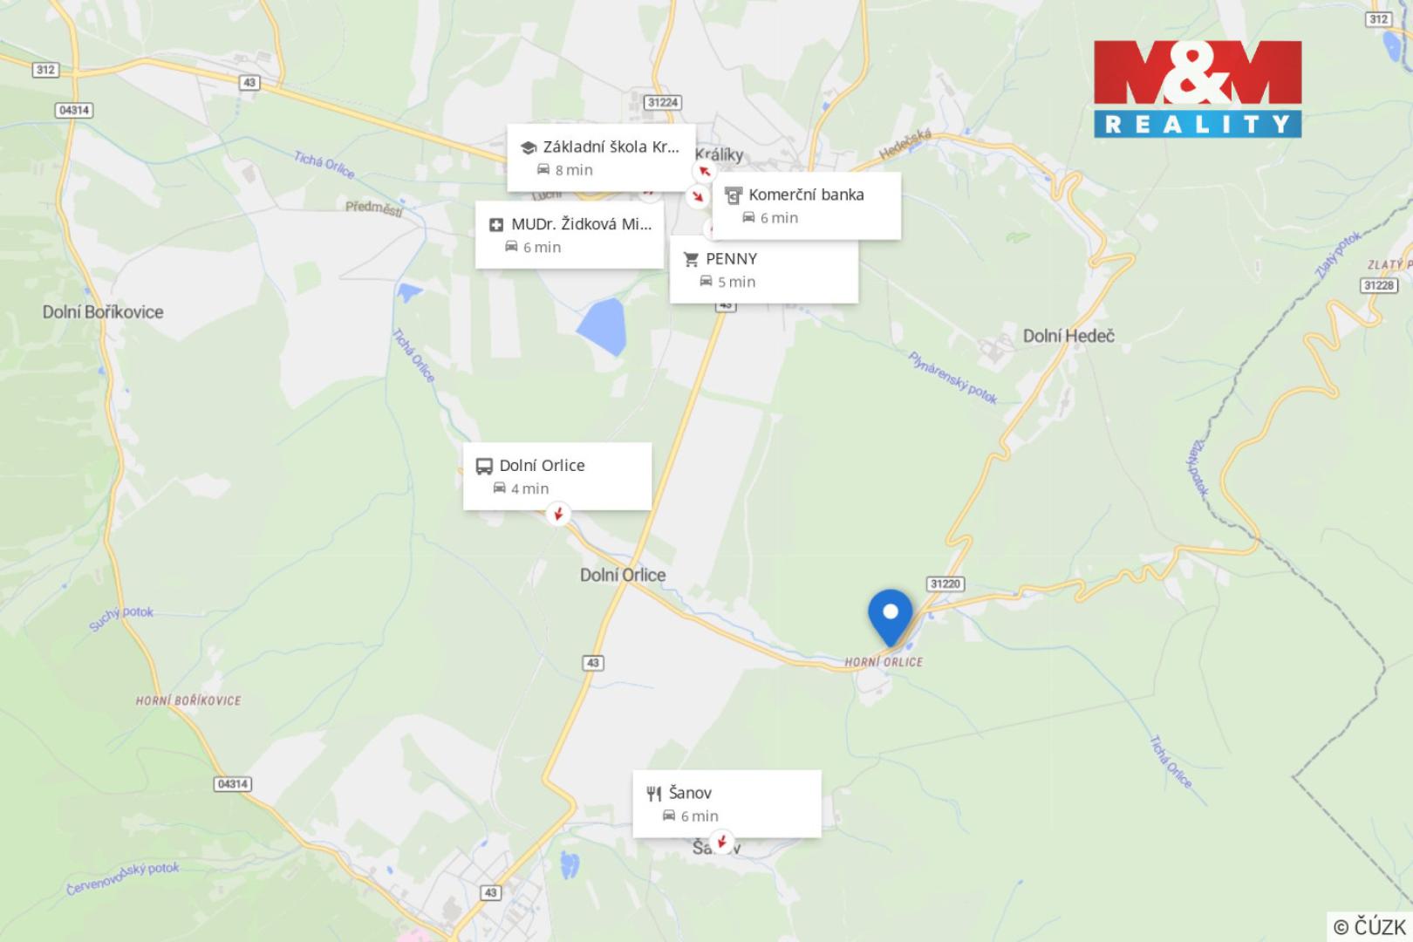1413x942 pixels.
Task: Click the medical cross icon for MUDr. Židková
Action: click(x=496, y=225)
